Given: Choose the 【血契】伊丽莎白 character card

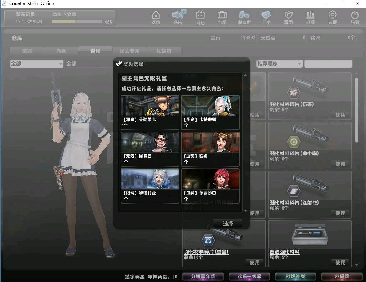Looking at the screenshot, I should [x=210, y=186].
